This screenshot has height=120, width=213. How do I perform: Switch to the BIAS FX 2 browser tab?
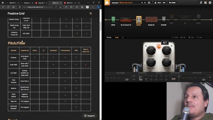click(x=70, y=3)
